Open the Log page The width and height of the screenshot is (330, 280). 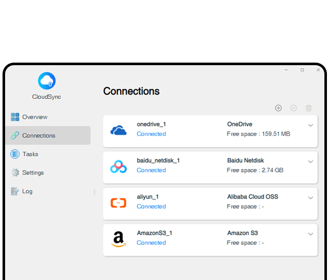coord(27,191)
